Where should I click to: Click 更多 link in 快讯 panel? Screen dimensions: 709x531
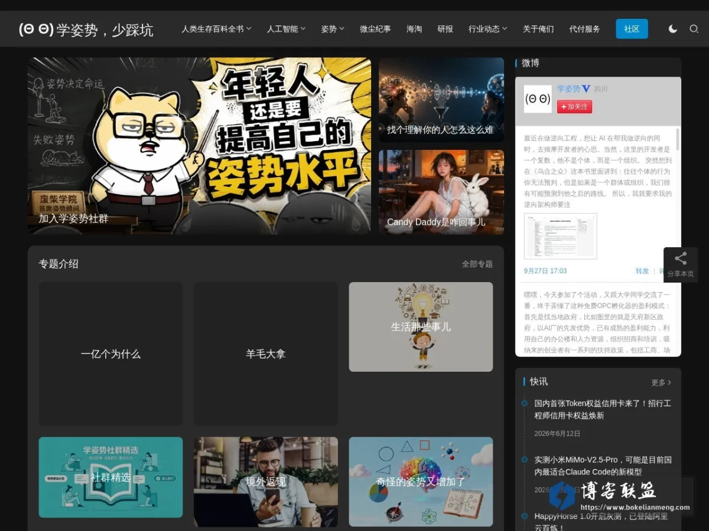[x=661, y=382]
